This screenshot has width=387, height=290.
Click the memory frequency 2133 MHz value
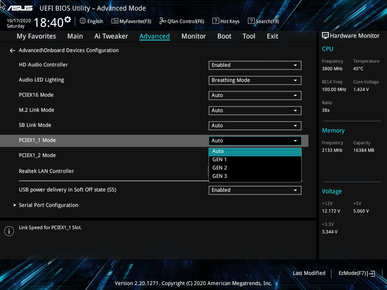[x=332, y=150]
